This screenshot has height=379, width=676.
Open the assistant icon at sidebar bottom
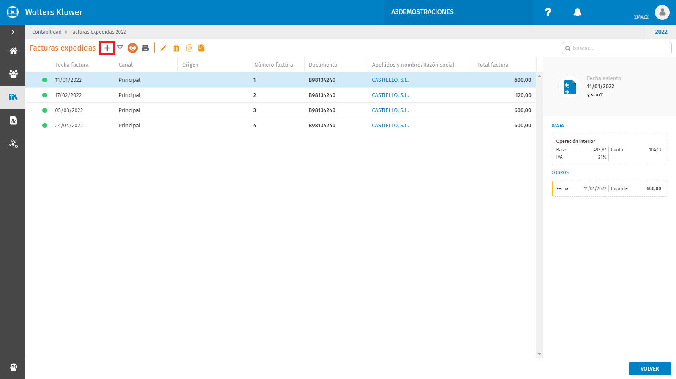coord(14,367)
